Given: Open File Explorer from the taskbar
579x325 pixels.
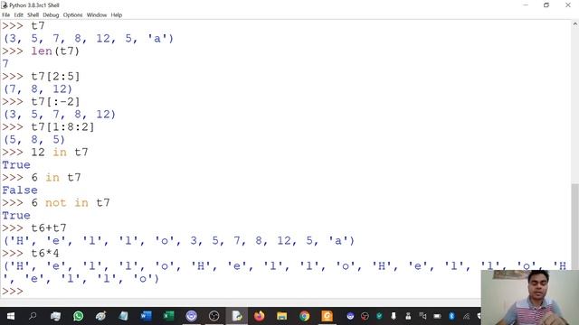Looking at the screenshot, I should (281, 316).
